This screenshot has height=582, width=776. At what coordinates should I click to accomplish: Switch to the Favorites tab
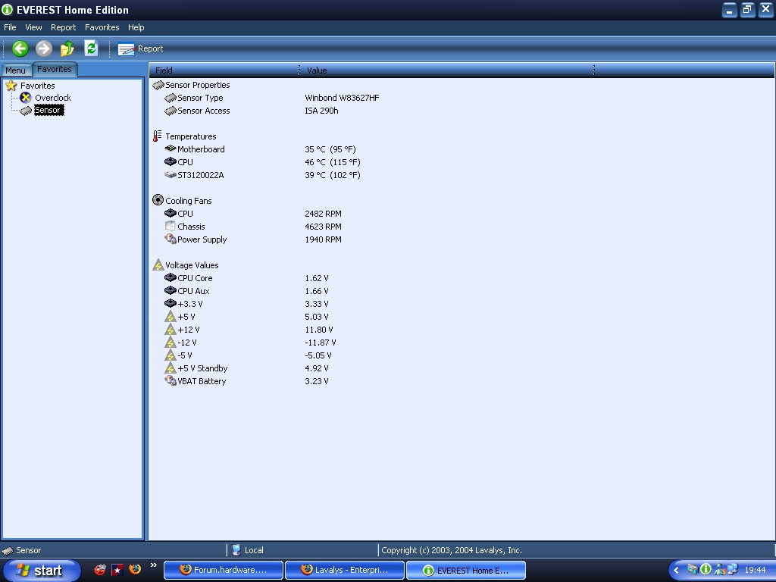pos(55,69)
